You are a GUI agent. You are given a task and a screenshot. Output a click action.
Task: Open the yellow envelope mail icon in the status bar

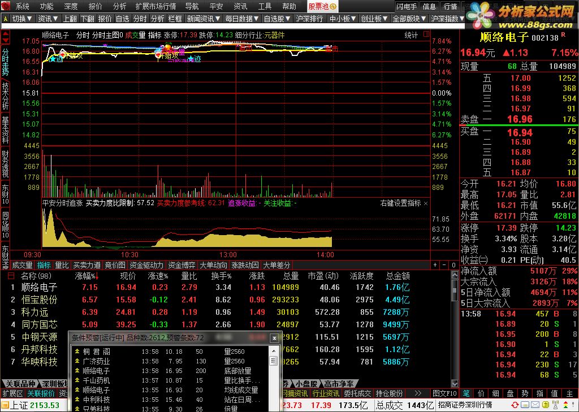(535, 405)
